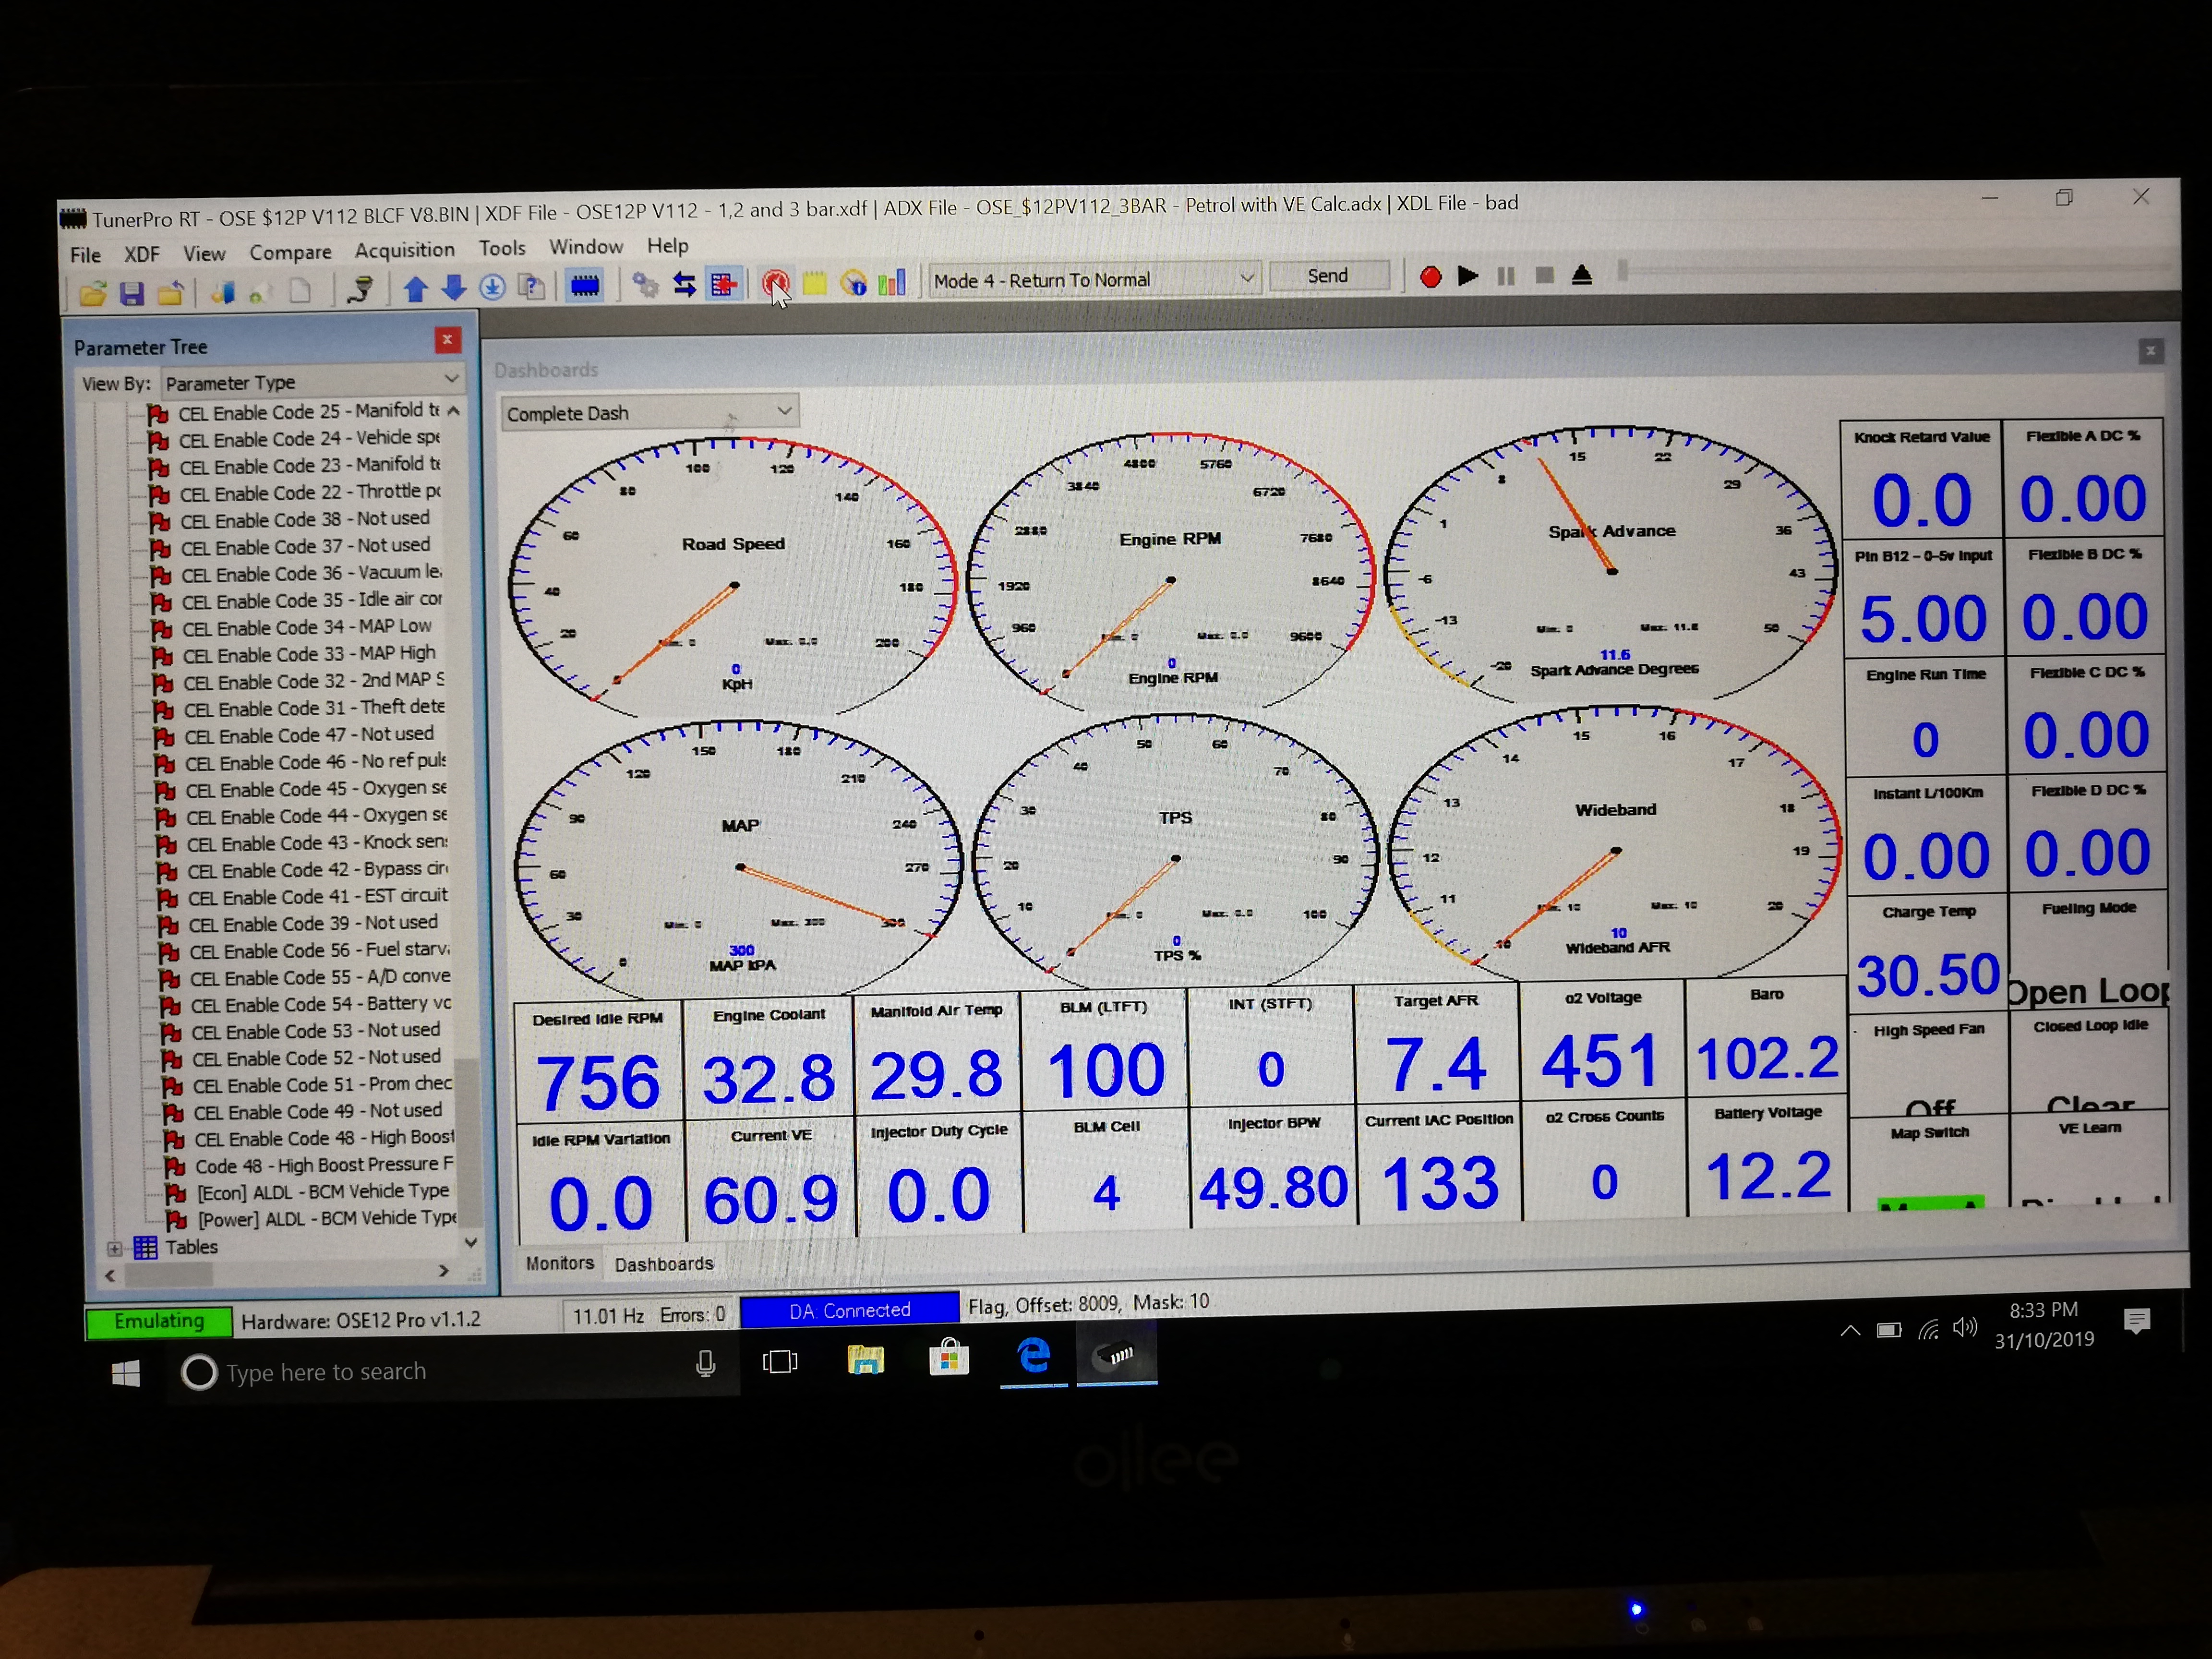2212x1659 pixels.
Task: Open Task View from the taskbar
Action: click(x=780, y=1362)
